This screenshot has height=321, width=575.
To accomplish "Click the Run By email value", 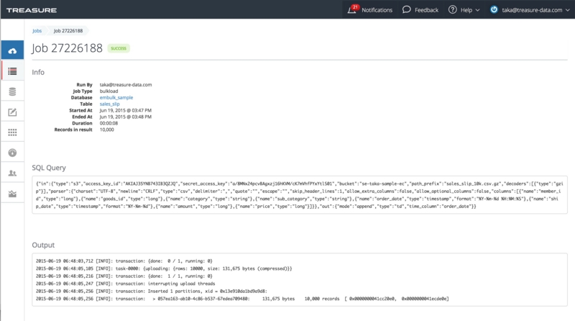I will 126,84.
